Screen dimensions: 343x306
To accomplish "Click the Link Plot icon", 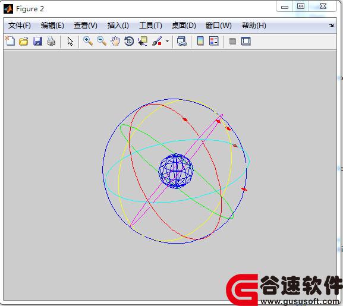I will click(x=181, y=41).
